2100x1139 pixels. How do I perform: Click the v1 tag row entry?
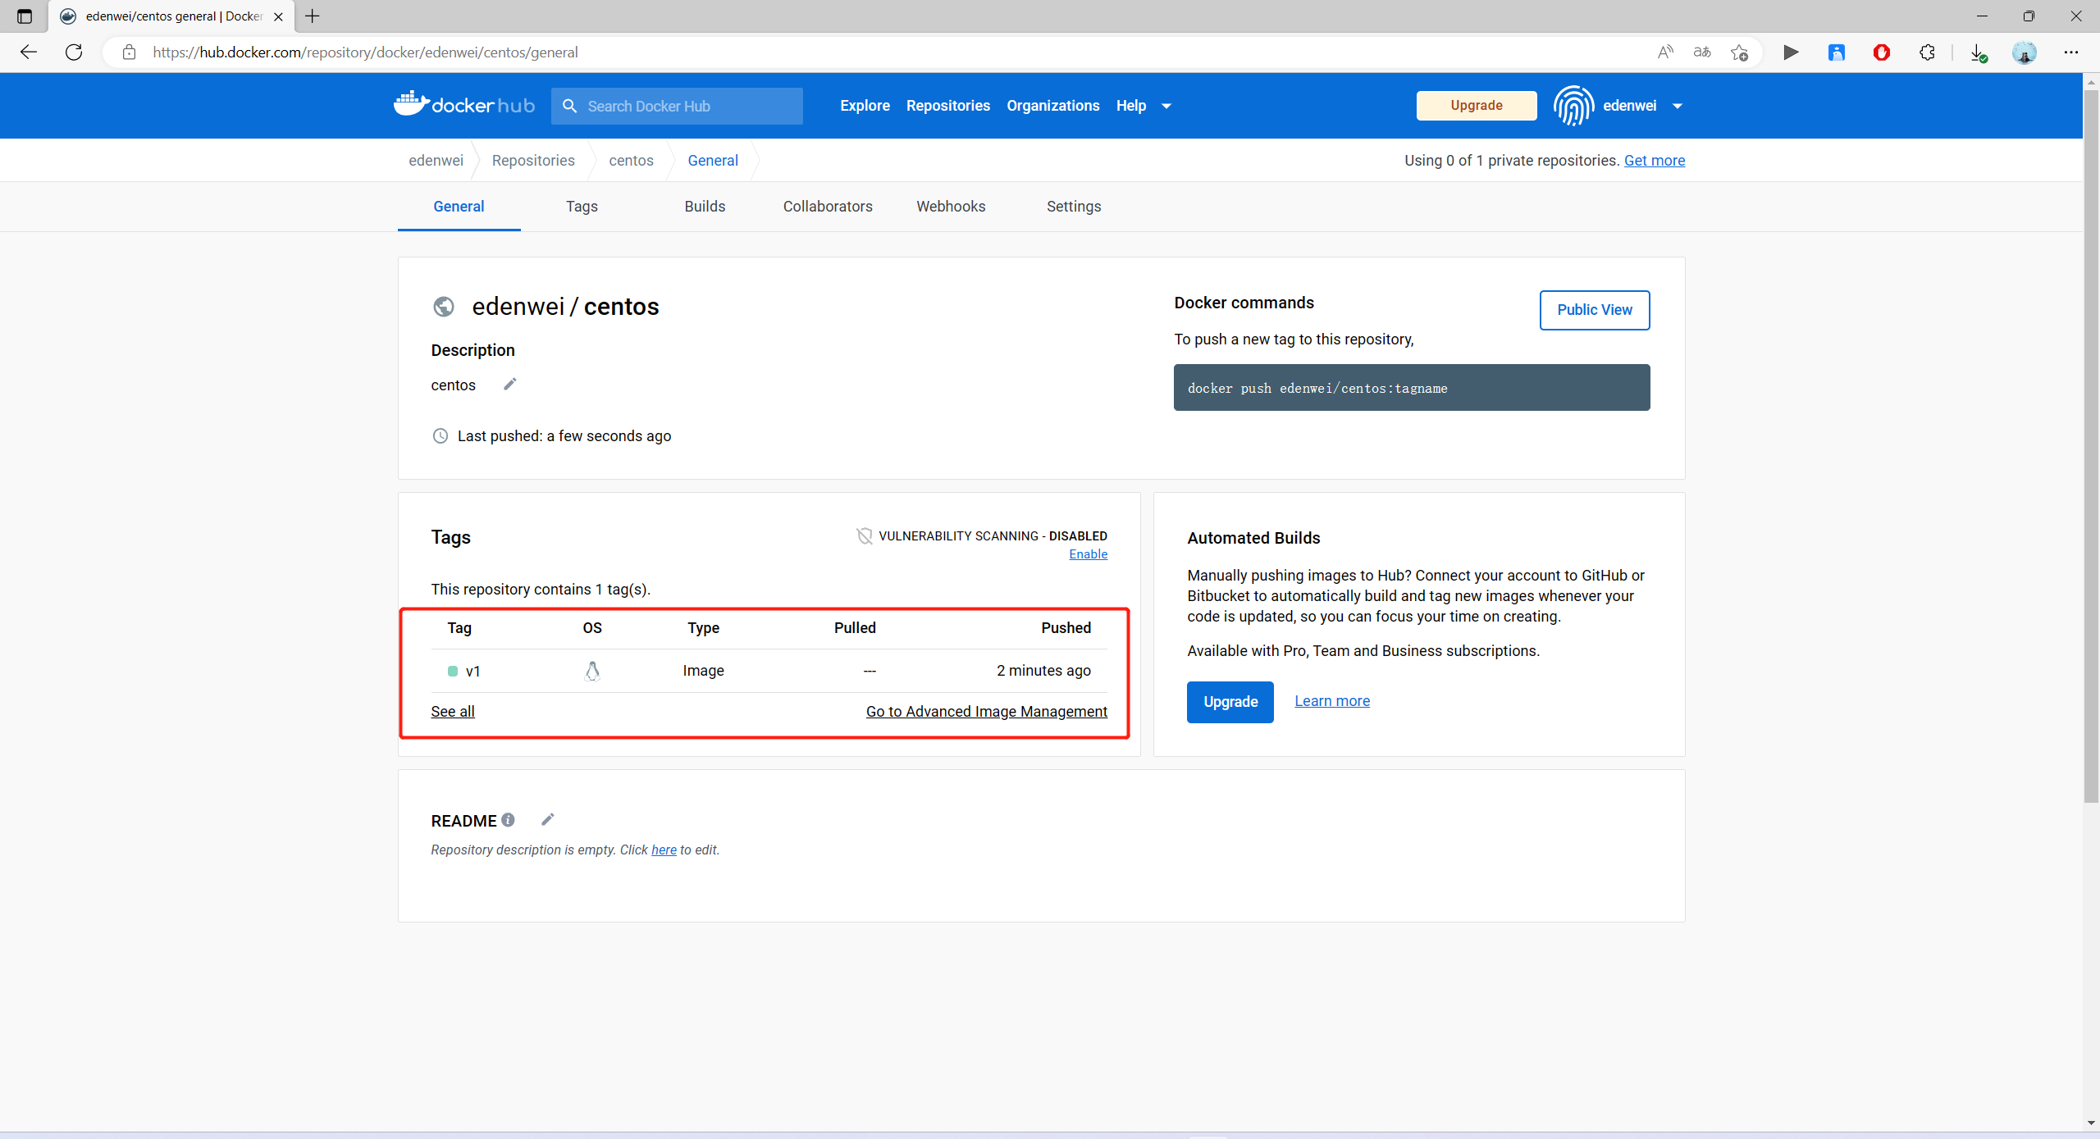[x=472, y=672]
